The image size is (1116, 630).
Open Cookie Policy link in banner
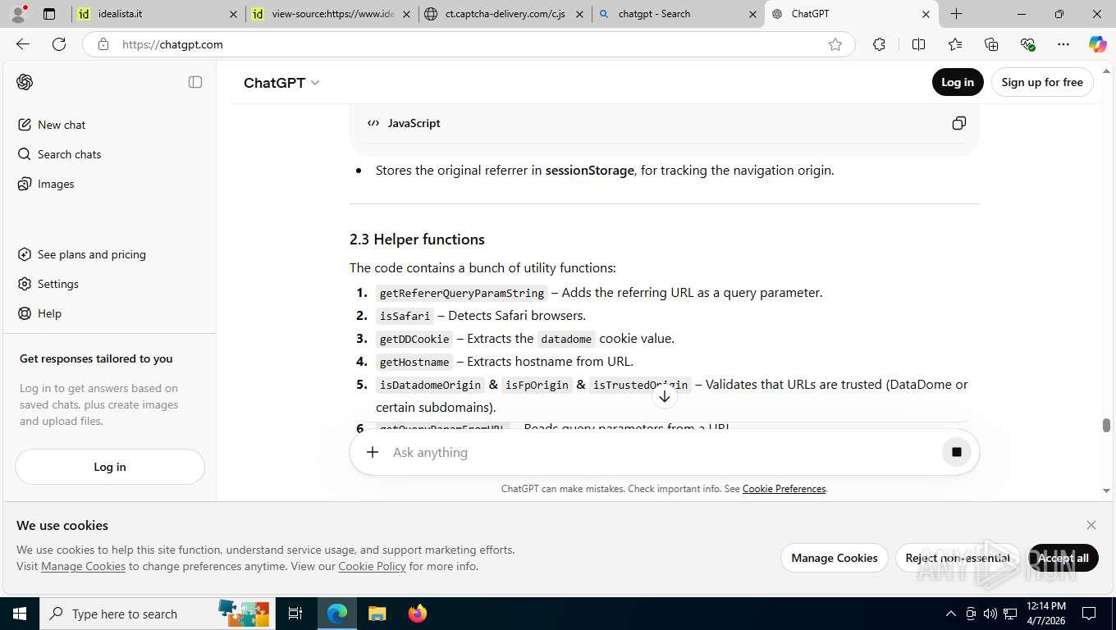(372, 566)
